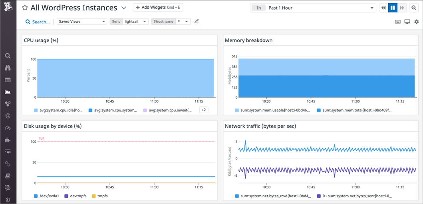Open the Past 1 Hour time range dropdown

pyautogui.click(x=313, y=8)
